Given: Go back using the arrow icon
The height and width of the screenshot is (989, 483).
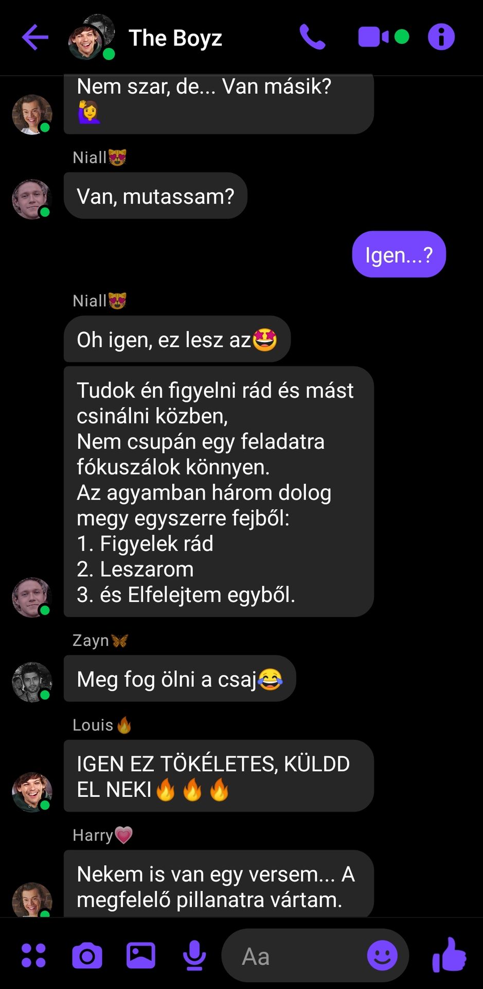Looking at the screenshot, I should [35, 37].
